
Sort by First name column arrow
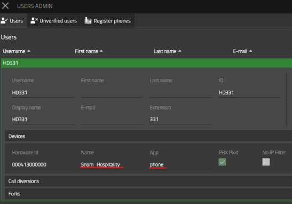tap(101, 51)
